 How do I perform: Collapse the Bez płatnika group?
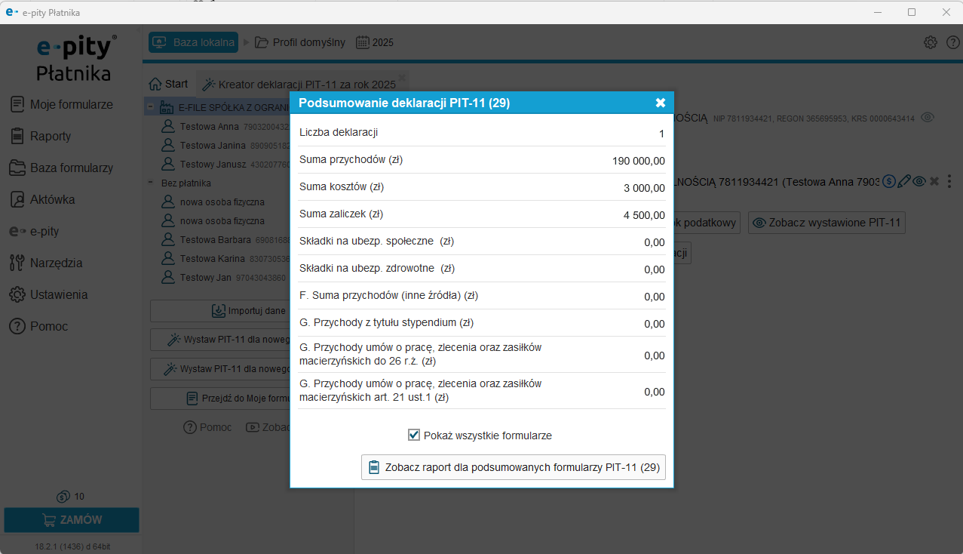pyautogui.click(x=151, y=183)
